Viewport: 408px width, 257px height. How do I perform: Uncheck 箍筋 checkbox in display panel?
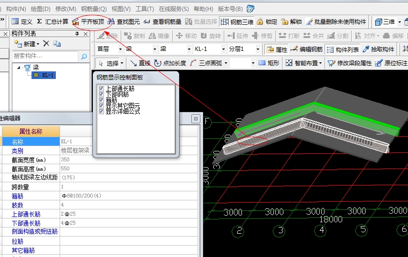(x=102, y=100)
